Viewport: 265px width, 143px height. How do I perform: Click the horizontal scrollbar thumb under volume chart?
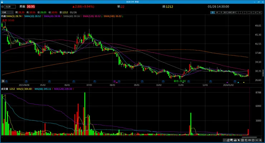[x=249, y=137]
